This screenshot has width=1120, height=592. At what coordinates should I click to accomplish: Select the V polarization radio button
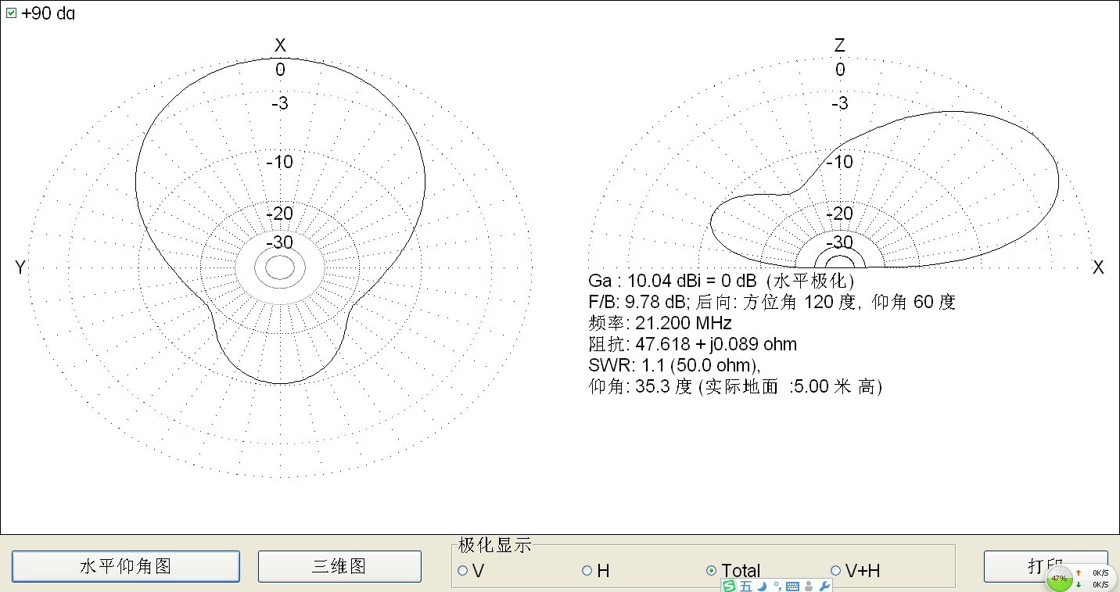[462, 571]
